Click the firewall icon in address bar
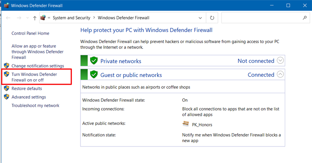 click(43, 18)
